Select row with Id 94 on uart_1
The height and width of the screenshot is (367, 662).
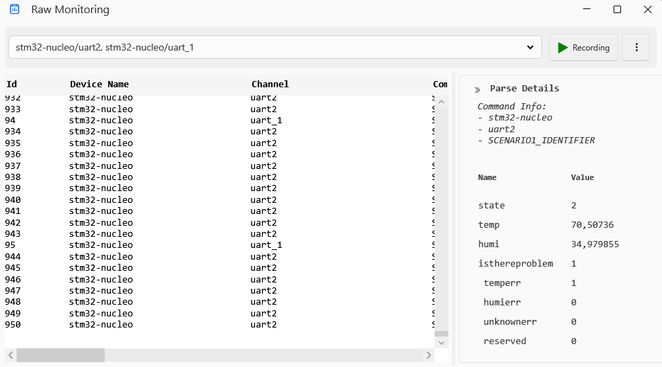[x=220, y=120]
